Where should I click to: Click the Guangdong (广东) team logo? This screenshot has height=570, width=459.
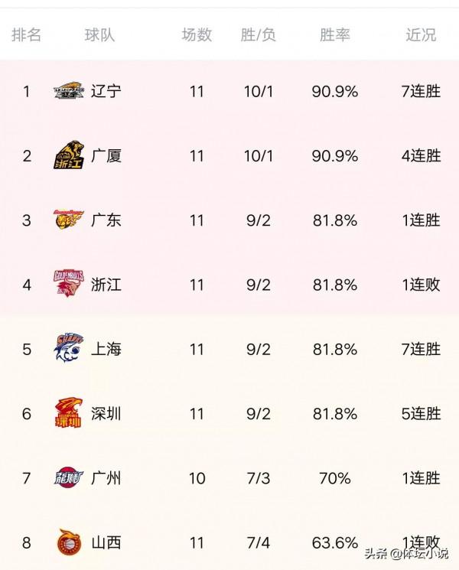point(69,220)
